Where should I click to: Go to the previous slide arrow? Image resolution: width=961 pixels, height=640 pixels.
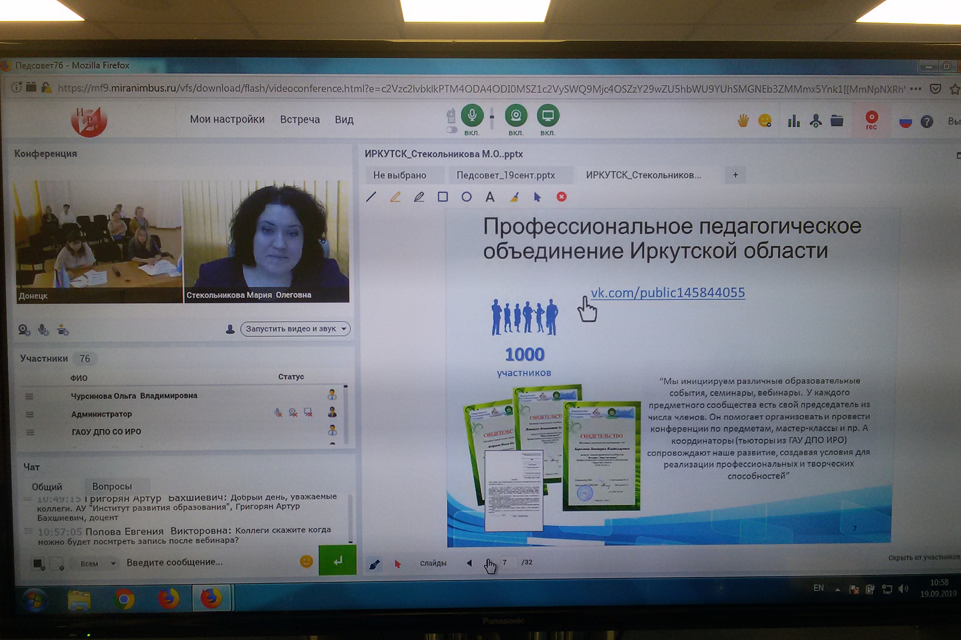click(469, 563)
